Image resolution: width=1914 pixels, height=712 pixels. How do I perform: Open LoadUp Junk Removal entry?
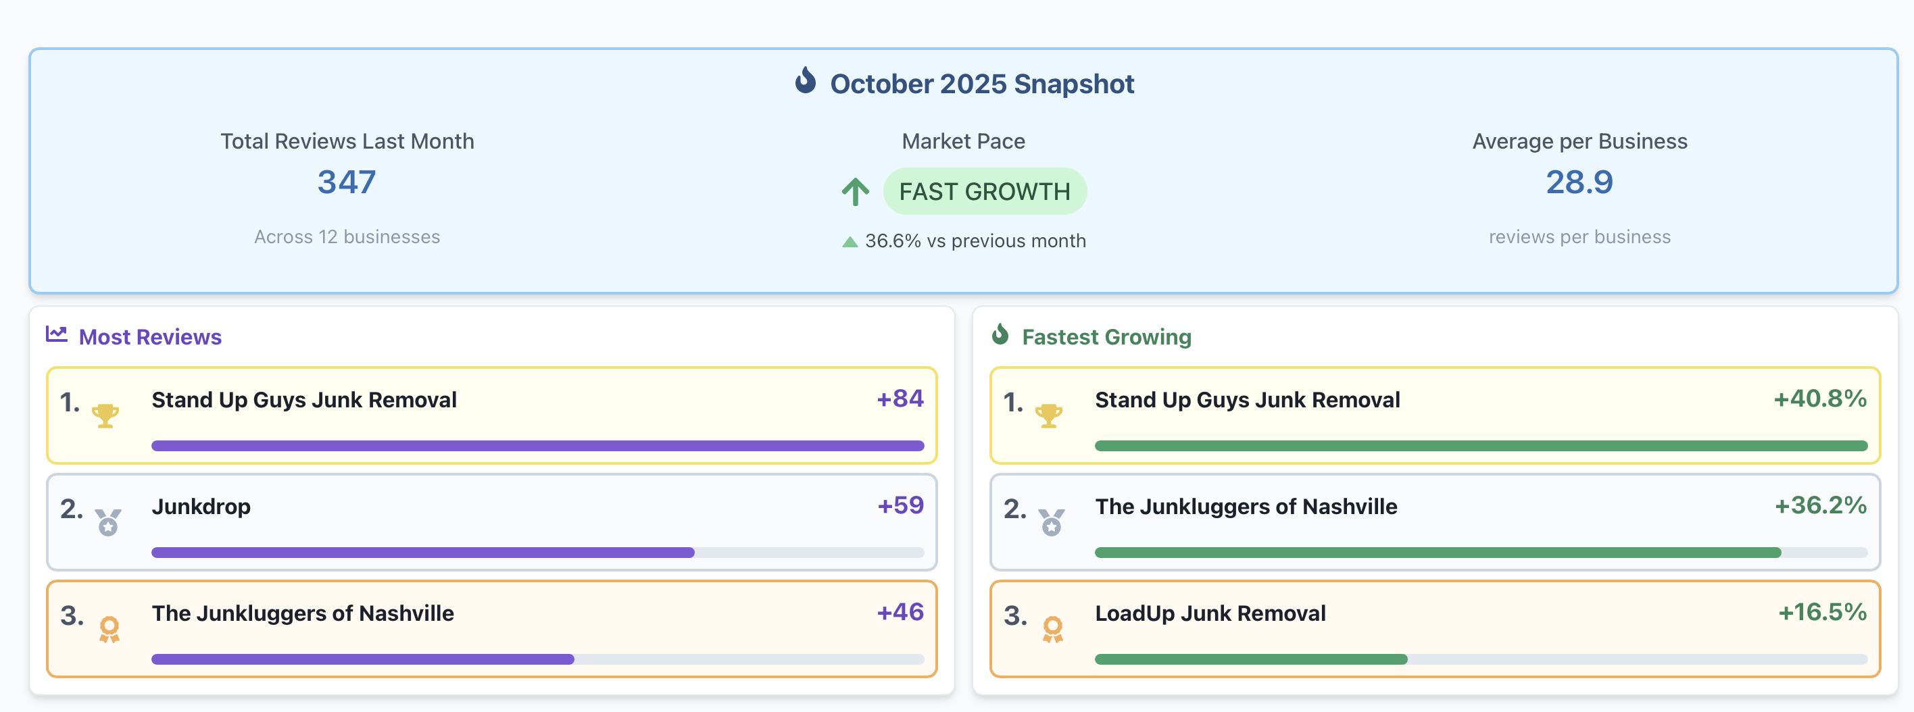(x=1210, y=613)
